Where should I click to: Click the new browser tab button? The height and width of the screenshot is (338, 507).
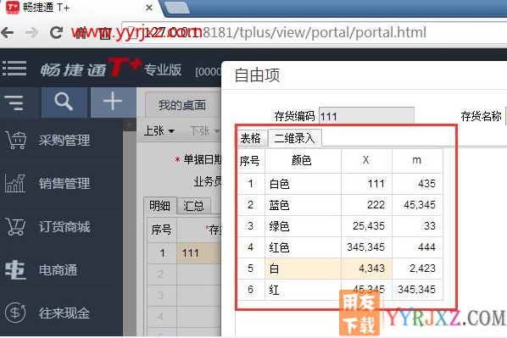pos(177,8)
